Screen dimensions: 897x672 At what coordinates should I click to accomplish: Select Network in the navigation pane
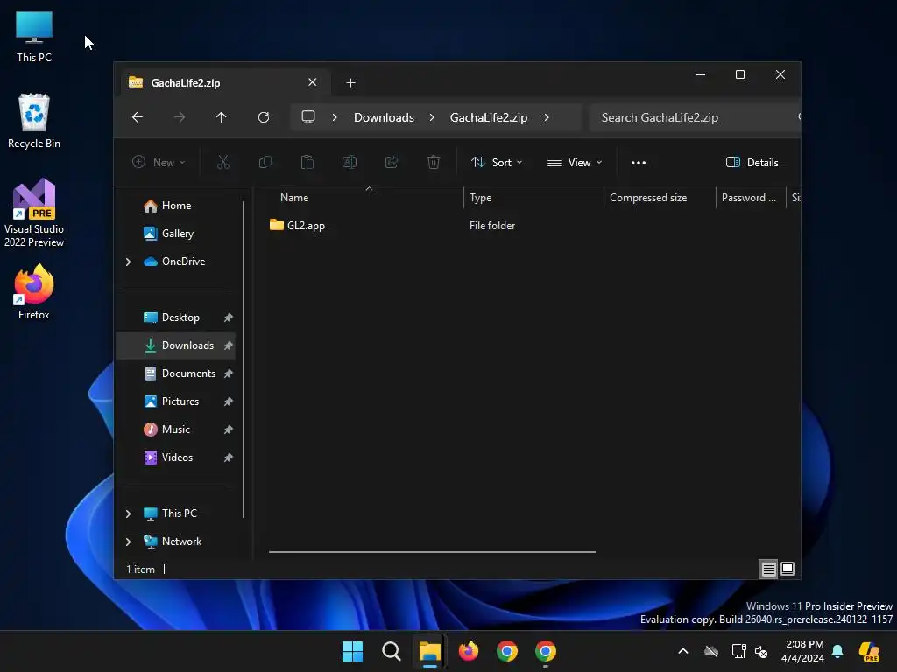click(x=181, y=542)
